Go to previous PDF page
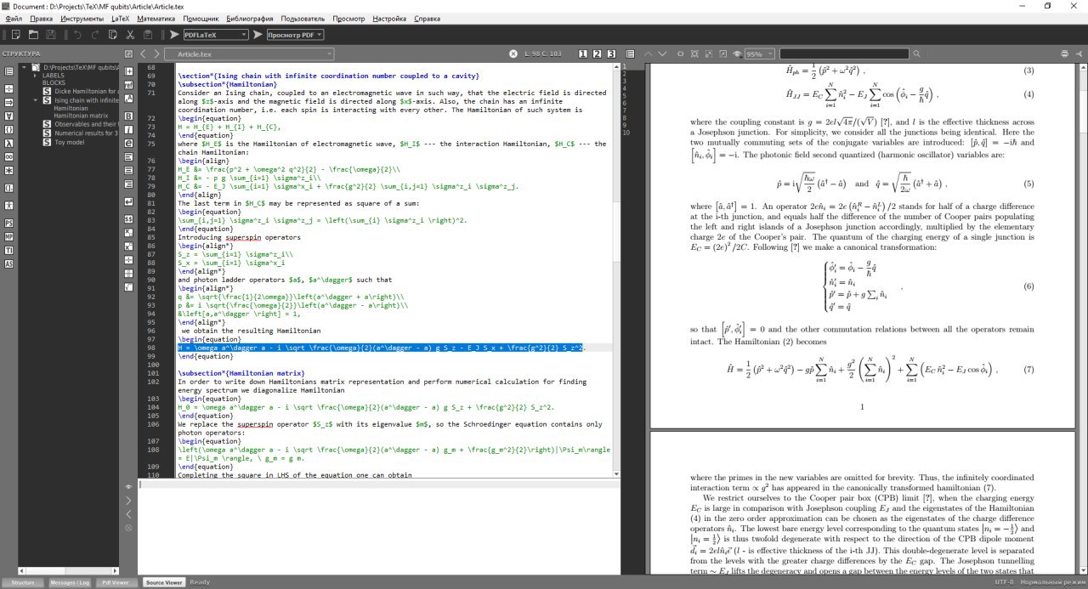 click(648, 54)
